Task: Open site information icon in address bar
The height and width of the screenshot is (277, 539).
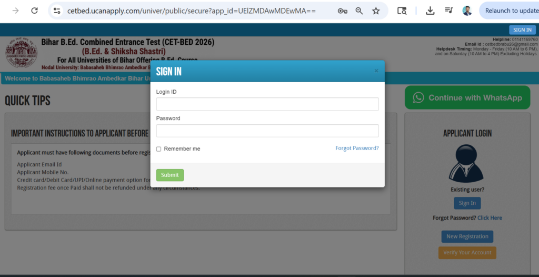Action: coord(57,11)
